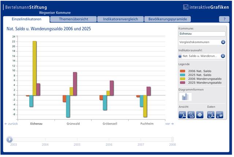The height and width of the screenshot is (157, 234).
Task: Download the data as PDF under Daten
Action: point(211,115)
